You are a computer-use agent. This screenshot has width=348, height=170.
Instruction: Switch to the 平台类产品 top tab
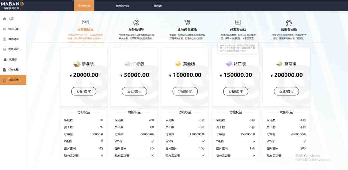tap(84, 5)
